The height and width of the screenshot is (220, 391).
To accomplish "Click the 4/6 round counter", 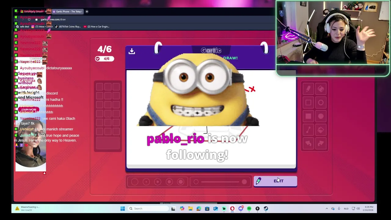I will pyautogui.click(x=104, y=49).
